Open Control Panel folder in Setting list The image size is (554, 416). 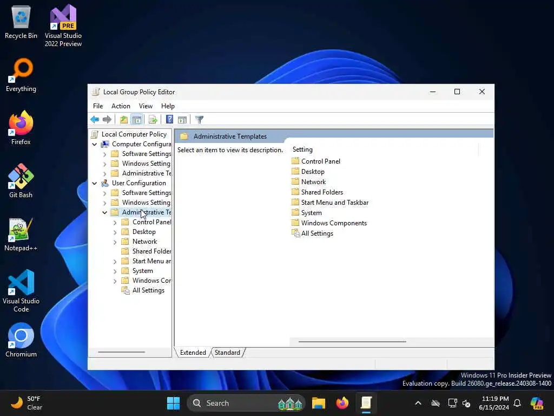point(320,161)
